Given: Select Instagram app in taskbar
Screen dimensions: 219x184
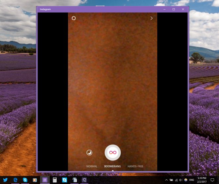Looking at the screenshot, I should pos(45,180).
